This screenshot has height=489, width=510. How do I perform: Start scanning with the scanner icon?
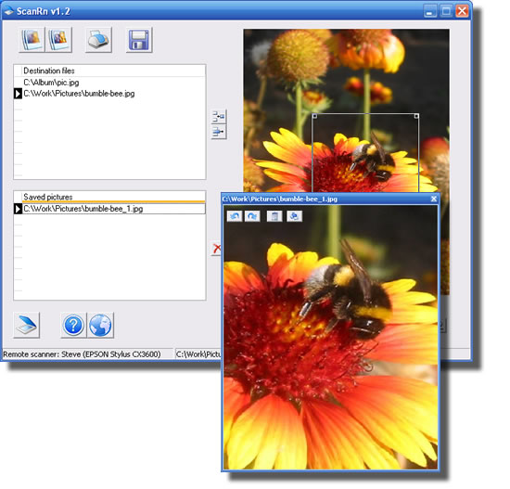pyautogui.click(x=27, y=325)
